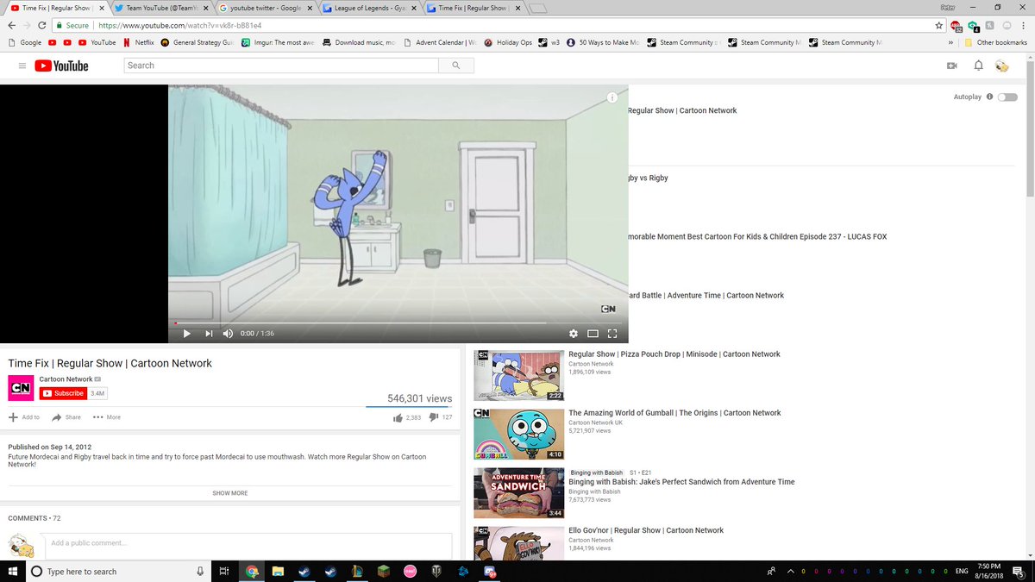The image size is (1035, 582).
Task: Open the Windows Start menu
Action: click(x=11, y=571)
